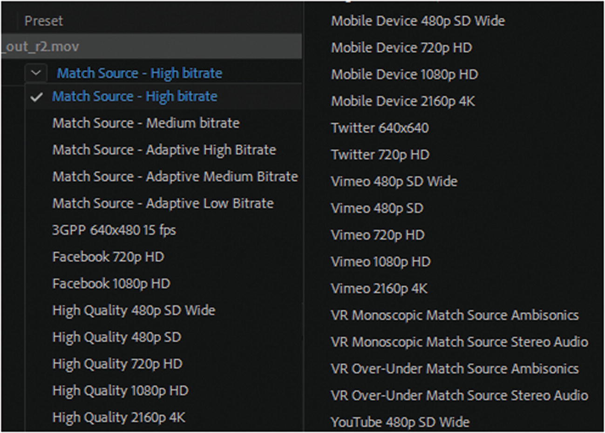Select High Quality 2160p 4K preset
This screenshot has width=605, height=433.
119,417
